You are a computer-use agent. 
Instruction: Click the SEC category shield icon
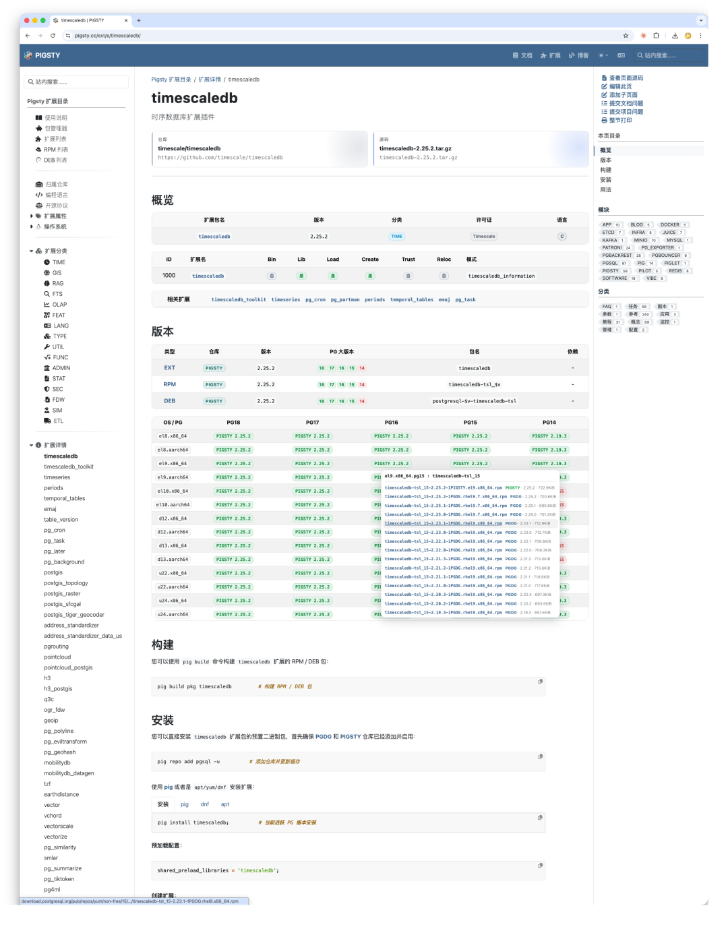coord(47,389)
